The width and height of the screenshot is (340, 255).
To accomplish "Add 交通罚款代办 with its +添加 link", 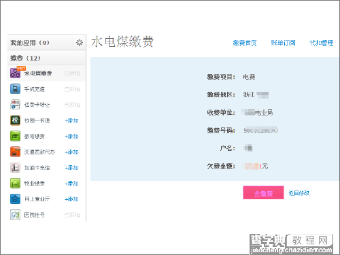I will [71, 152].
